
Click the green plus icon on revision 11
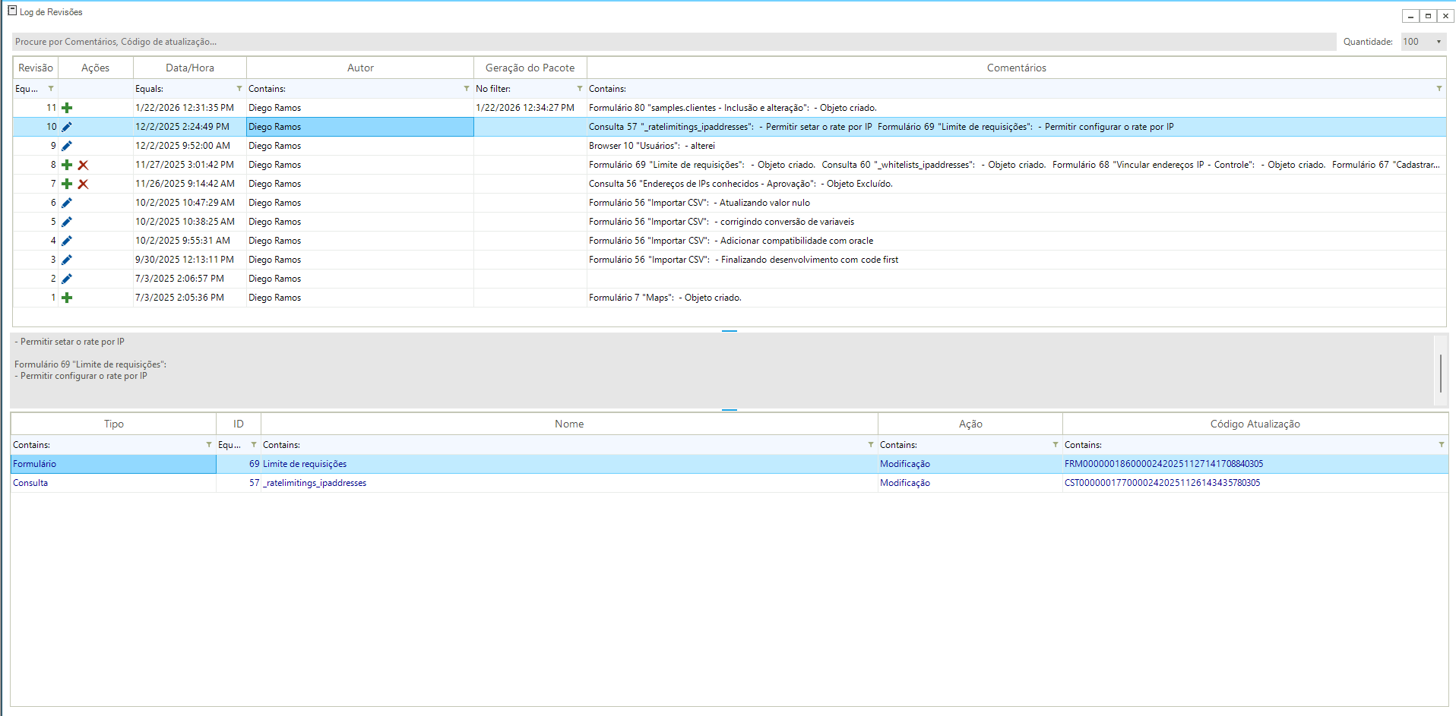tap(67, 108)
